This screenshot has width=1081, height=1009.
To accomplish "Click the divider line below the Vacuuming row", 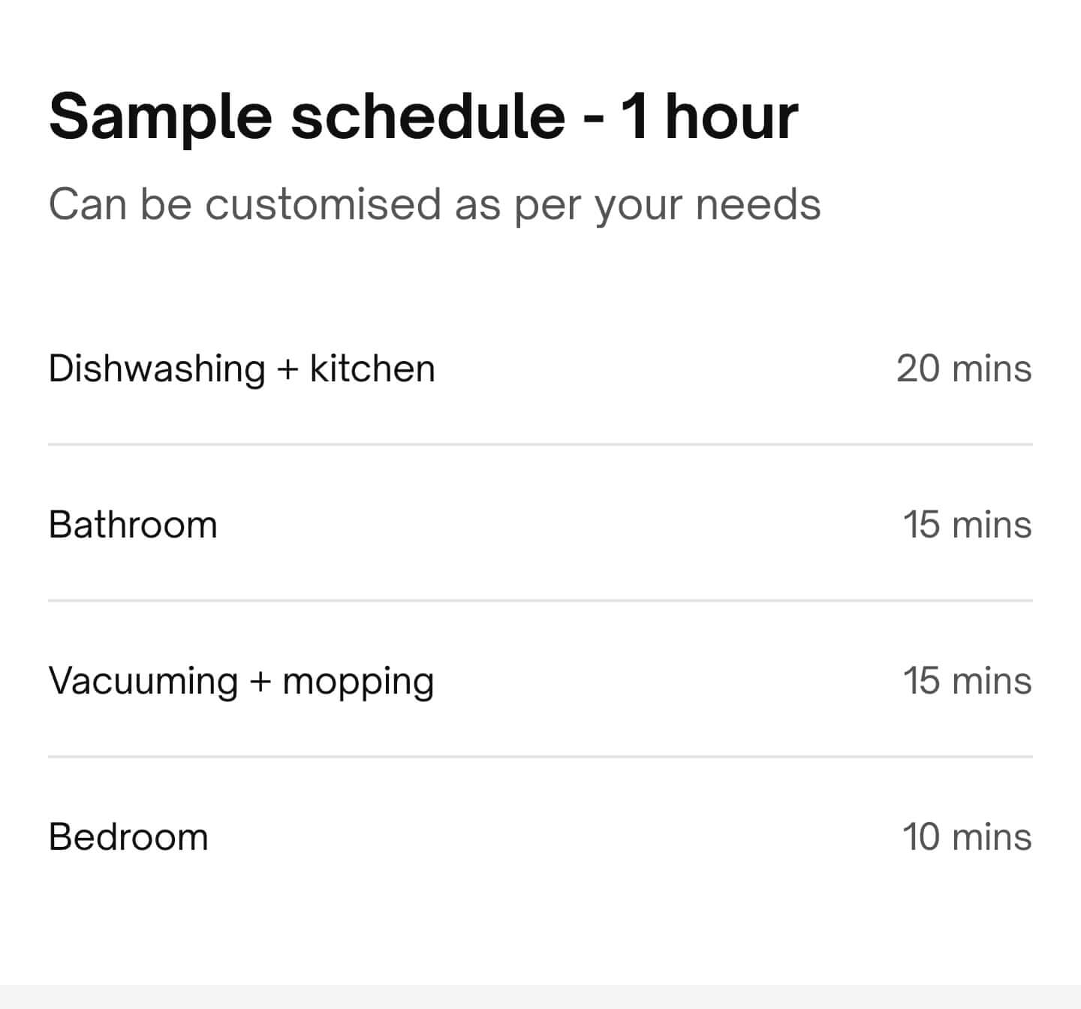I will pos(540,757).
